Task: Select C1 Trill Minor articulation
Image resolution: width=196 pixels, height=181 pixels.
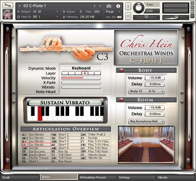Action: [x=66, y=155]
